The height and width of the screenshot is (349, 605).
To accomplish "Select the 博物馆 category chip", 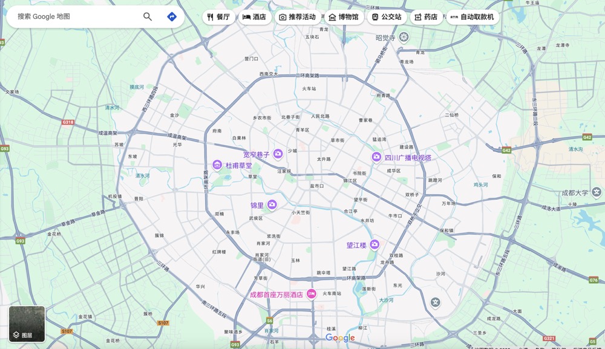I will coord(344,17).
